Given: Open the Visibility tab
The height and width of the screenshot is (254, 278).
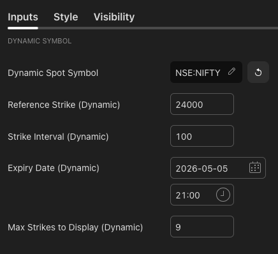Looking at the screenshot, I should point(114,17).
